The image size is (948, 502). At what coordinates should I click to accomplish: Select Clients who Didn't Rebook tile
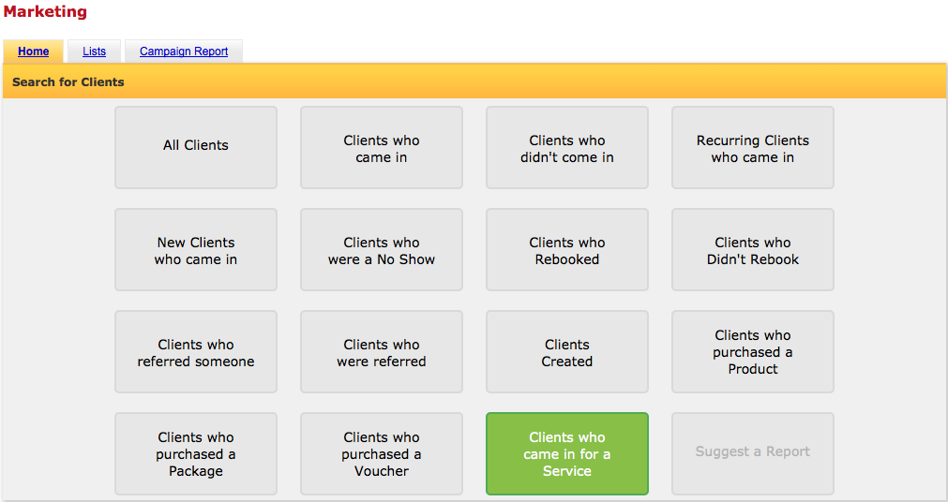click(x=753, y=249)
